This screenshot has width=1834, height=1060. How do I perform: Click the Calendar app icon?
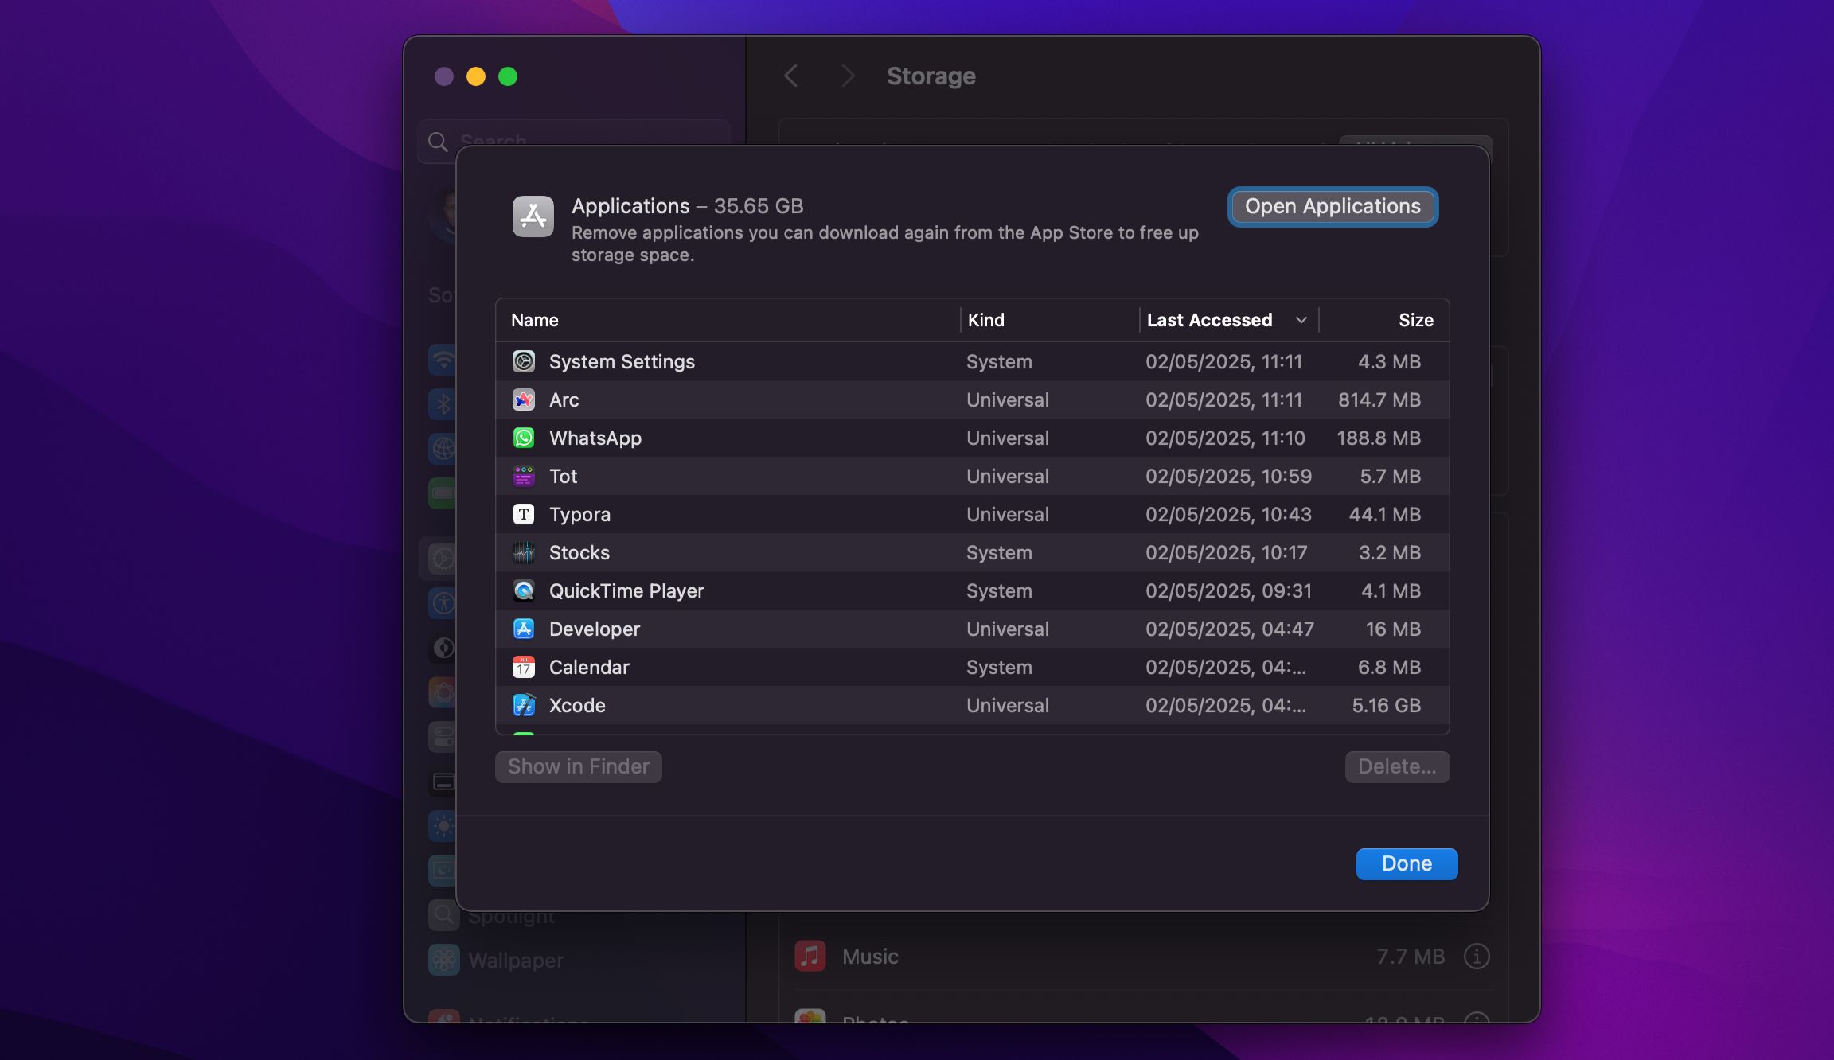(523, 667)
